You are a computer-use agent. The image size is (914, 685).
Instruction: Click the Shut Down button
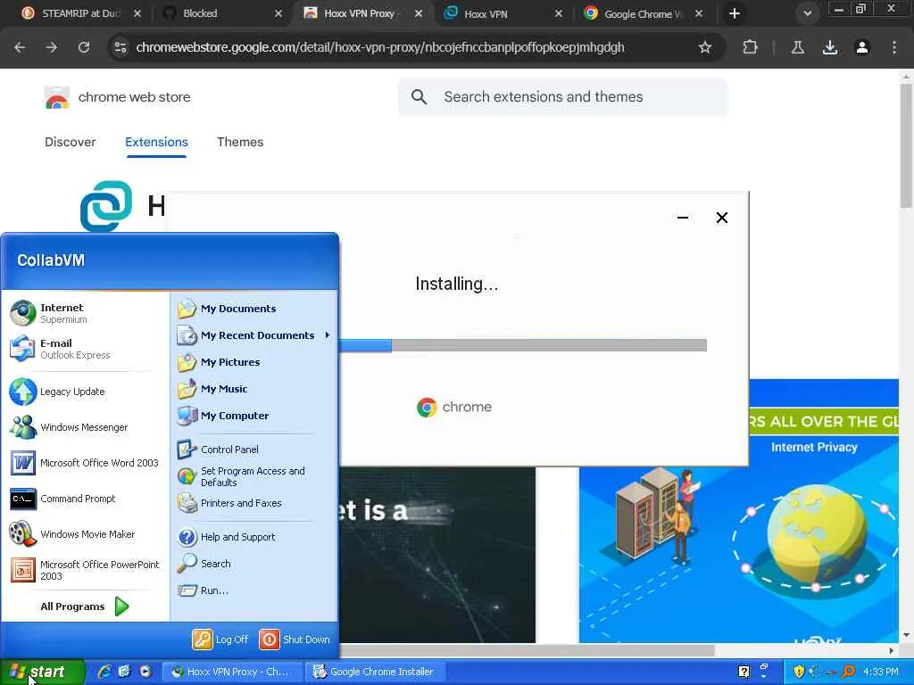295,640
